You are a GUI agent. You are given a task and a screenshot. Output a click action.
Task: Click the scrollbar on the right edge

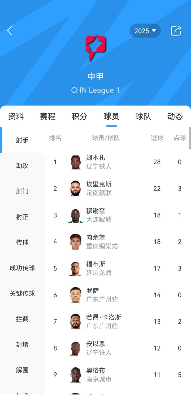pos(190,138)
